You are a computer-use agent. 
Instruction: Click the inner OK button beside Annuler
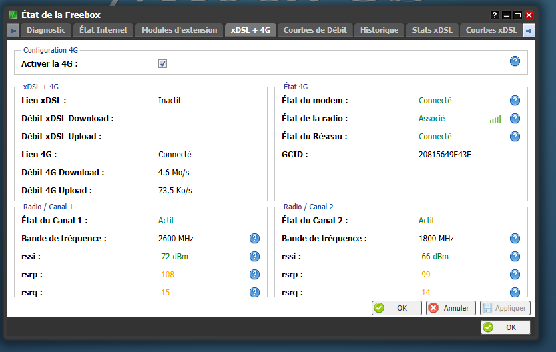396,308
